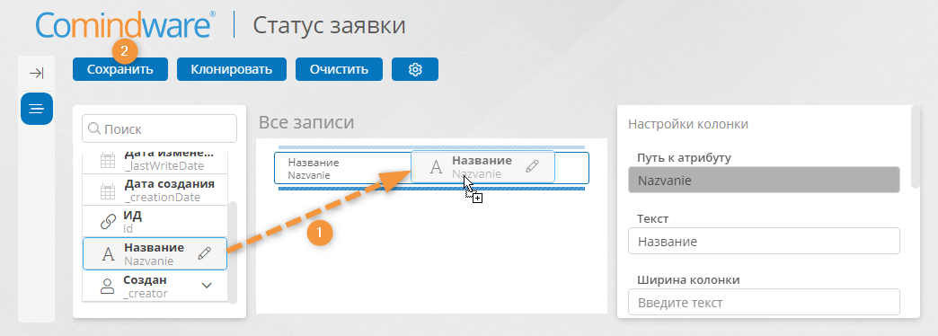This screenshot has height=336, width=938.
Task: Click the Сохранить button
Action: [120, 69]
